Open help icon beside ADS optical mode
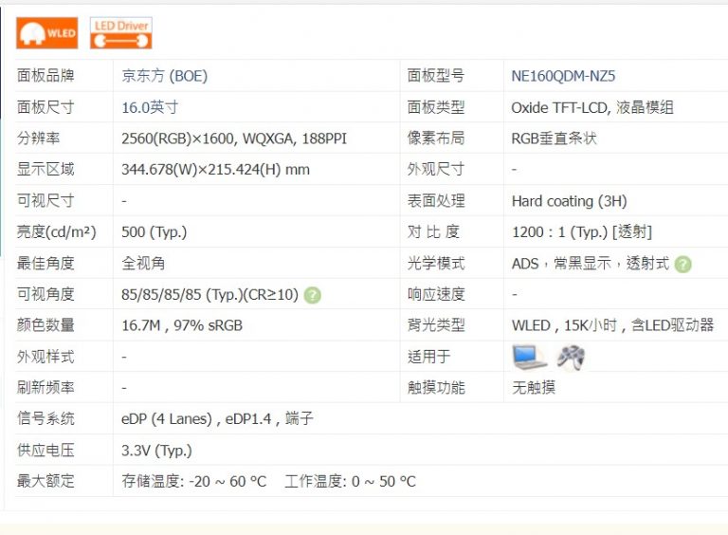The image size is (728, 535). click(x=682, y=264)
